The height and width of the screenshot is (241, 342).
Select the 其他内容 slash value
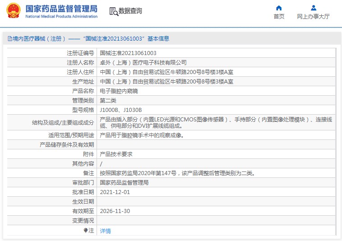tap(101, 164)
